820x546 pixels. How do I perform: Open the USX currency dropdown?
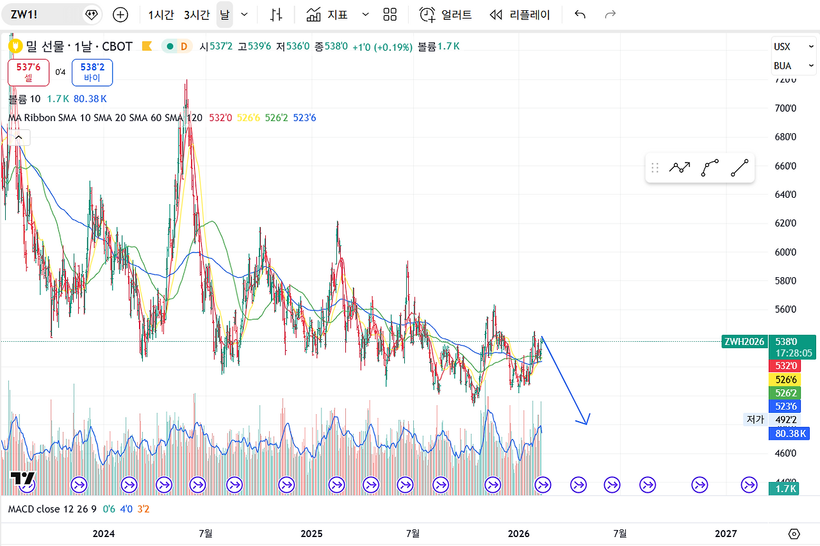[793, 47]
